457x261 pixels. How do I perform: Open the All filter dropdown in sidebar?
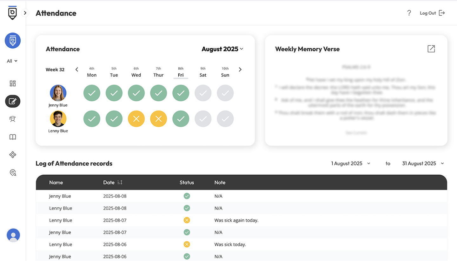(x=12, y=61)
